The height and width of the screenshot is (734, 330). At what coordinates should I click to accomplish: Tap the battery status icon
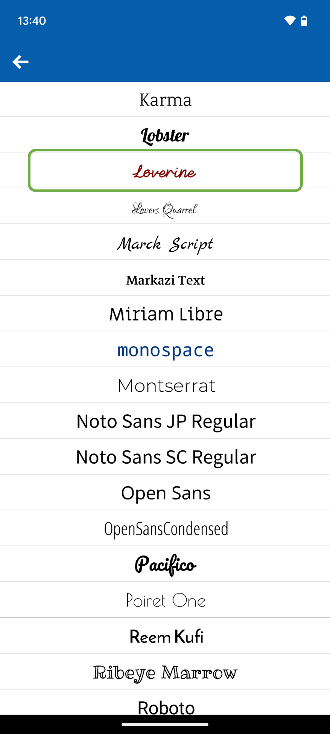304,21
